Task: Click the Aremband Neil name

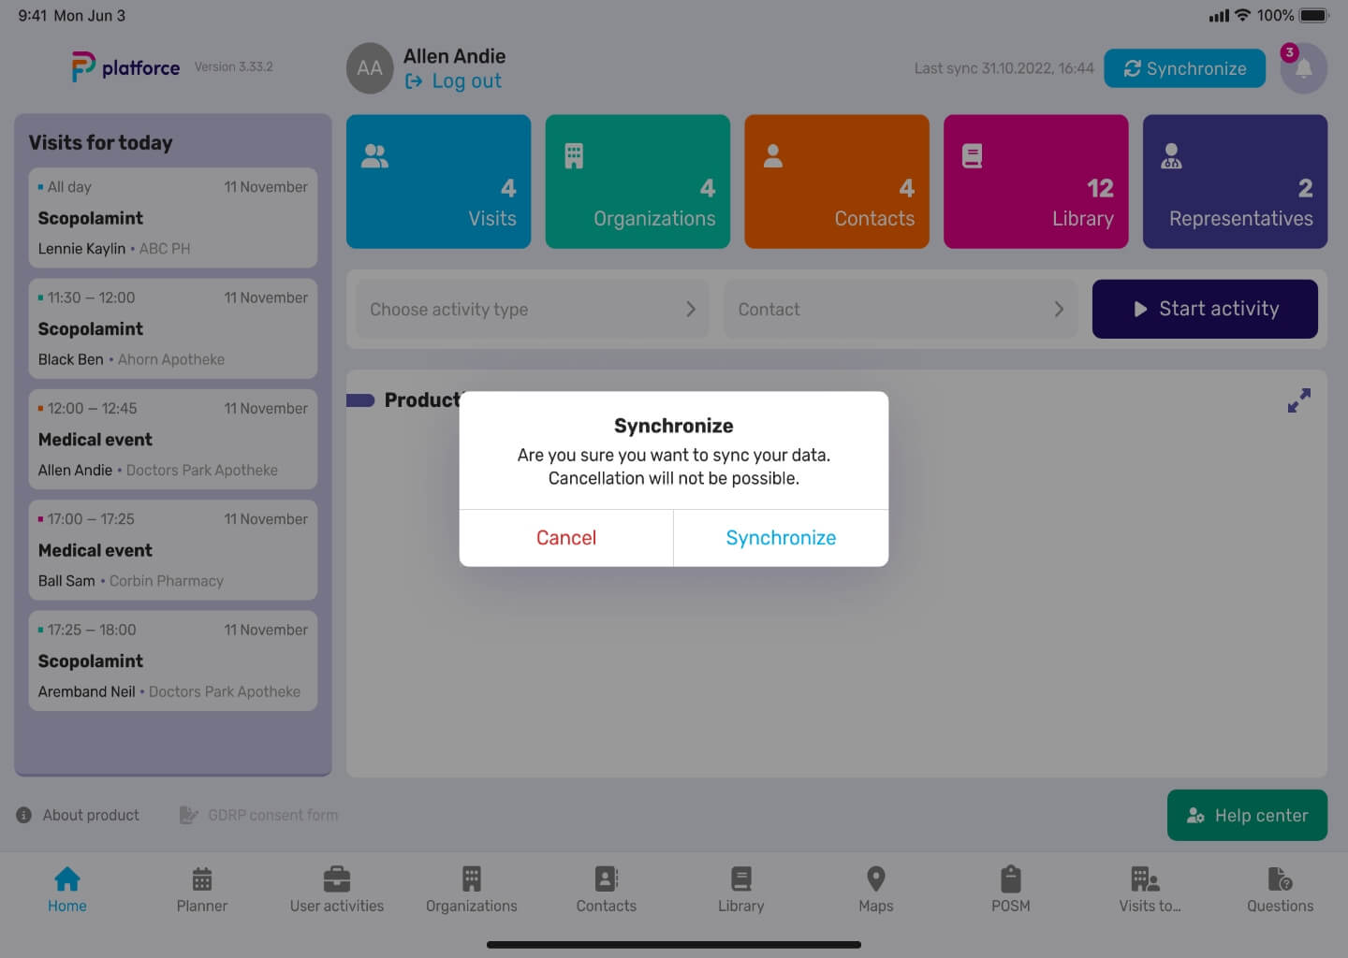Action: click(x=87, y=691)
